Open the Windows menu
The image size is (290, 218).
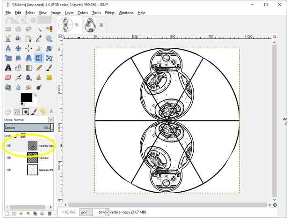(x=126, y=13)
